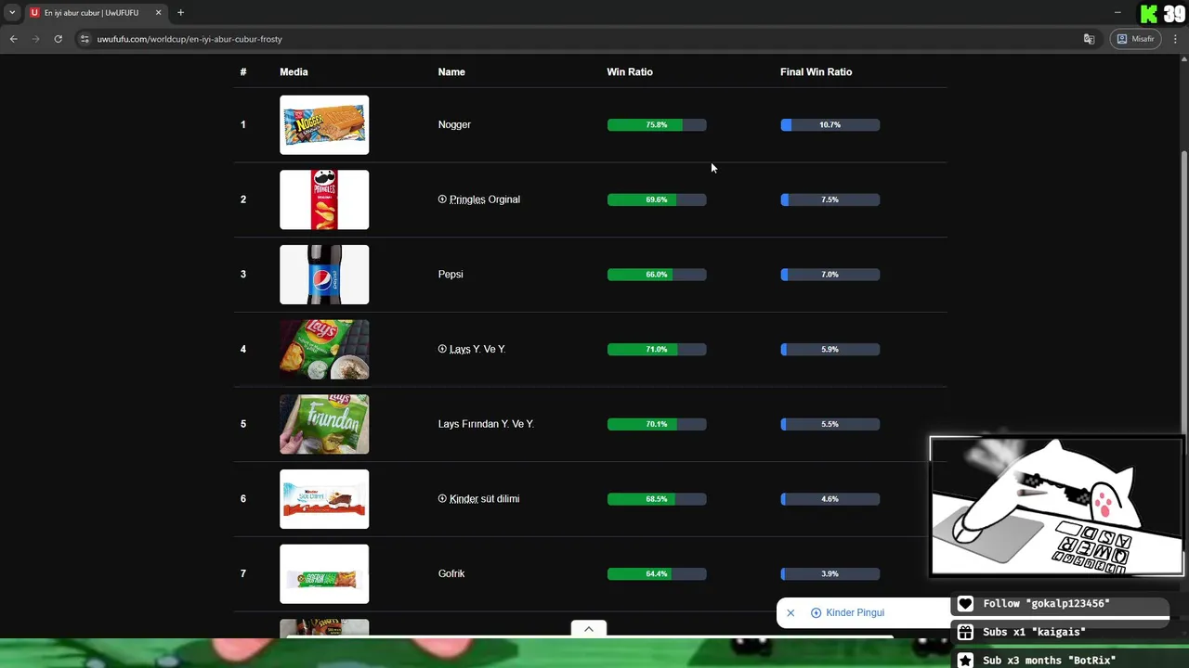Click the Nogger thumbnail image

(324, 124)
